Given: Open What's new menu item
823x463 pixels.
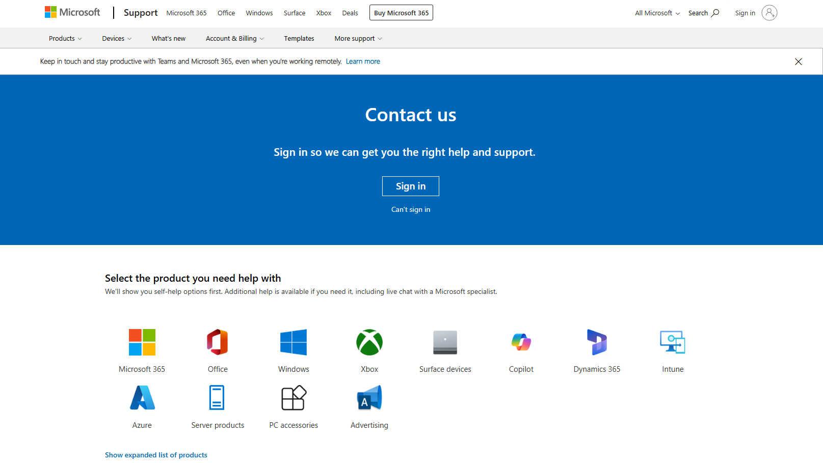Looking at the screenshot, I should coord(169,39).
